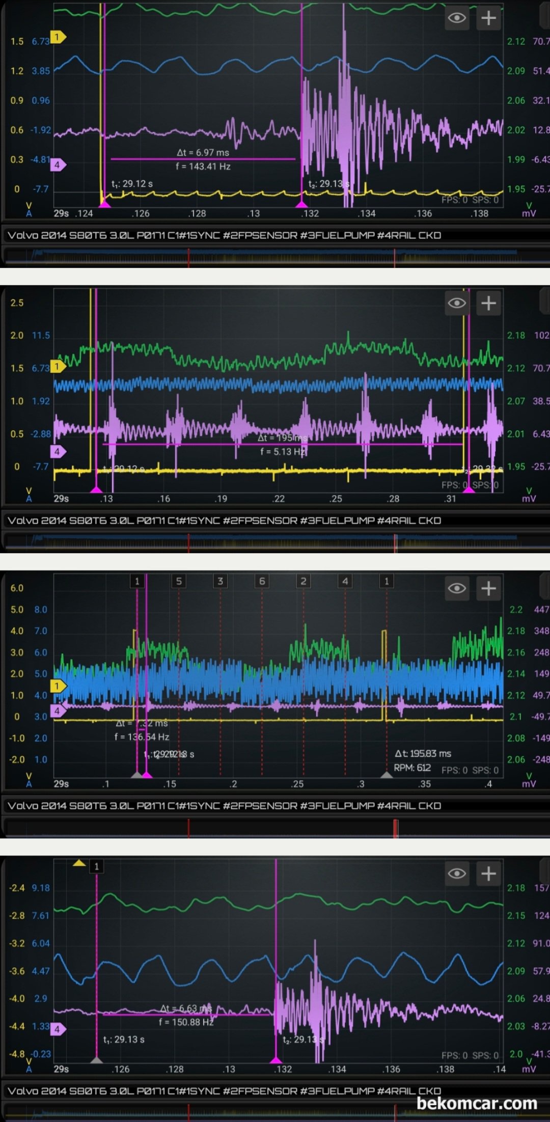Image resolution: width=550 pixels, height=1122 pixels.
Task: Click the cylinder 3 marker box
Action: click(x=220, y=581)
